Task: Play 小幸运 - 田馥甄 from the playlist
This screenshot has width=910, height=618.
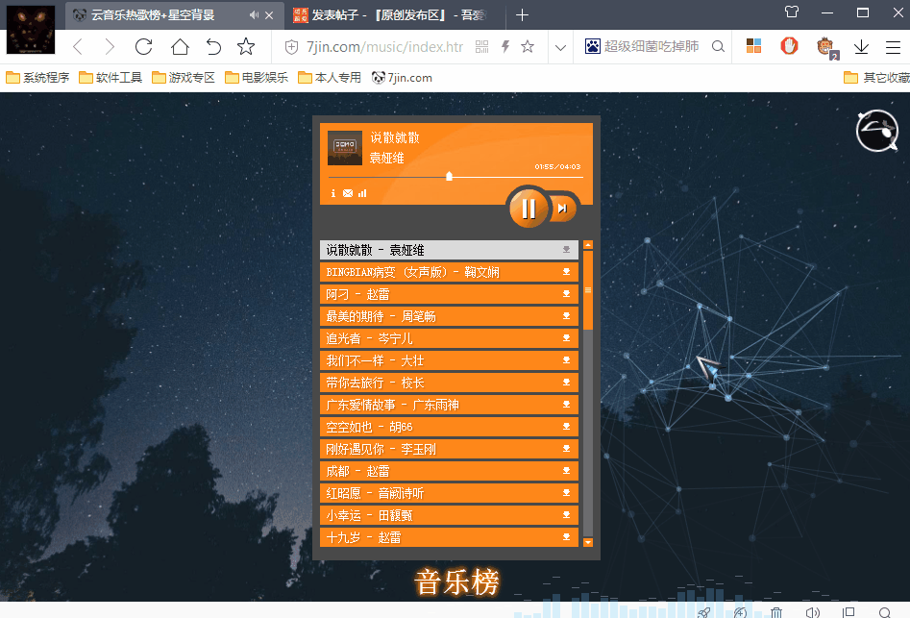Action: [x=442, y=515]
